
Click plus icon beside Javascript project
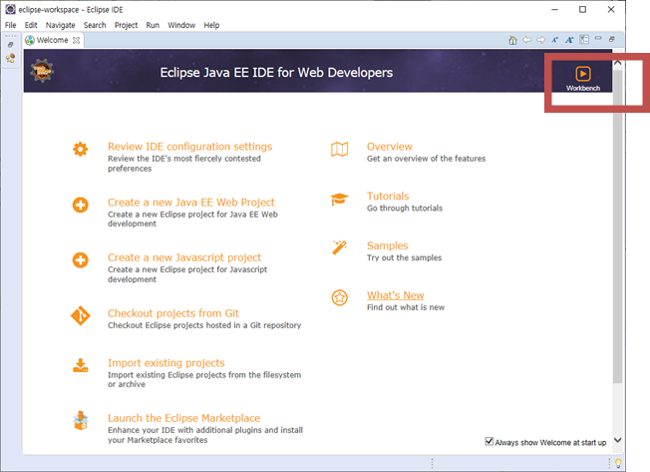coord(81,260)
